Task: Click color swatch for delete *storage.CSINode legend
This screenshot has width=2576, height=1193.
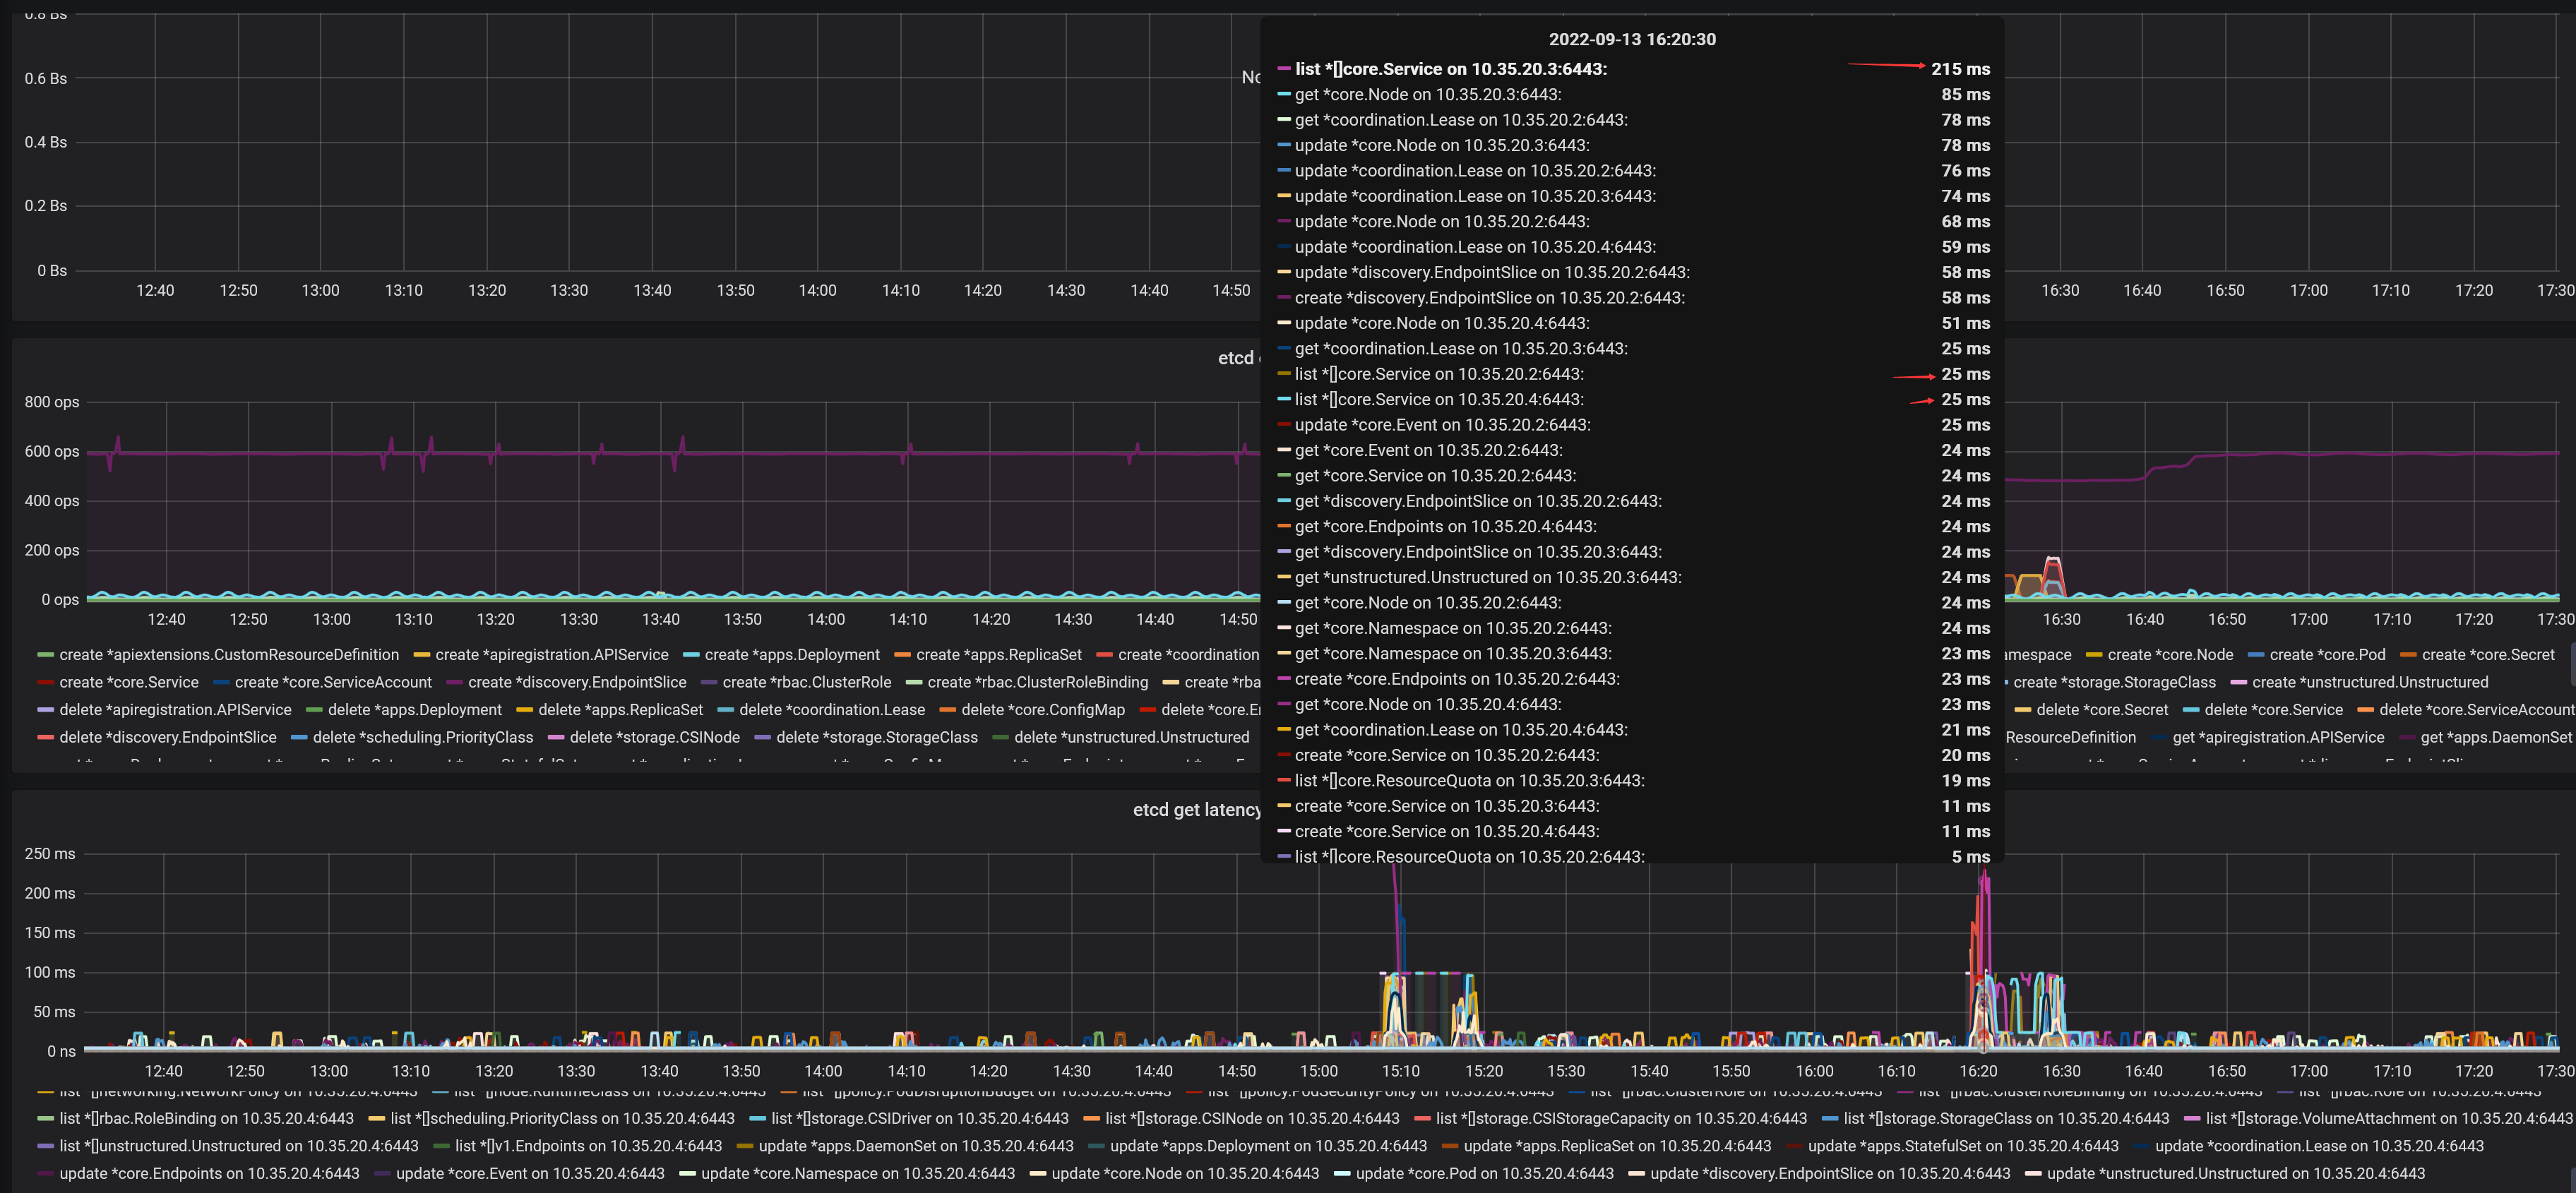Action: tap(555, 738)
